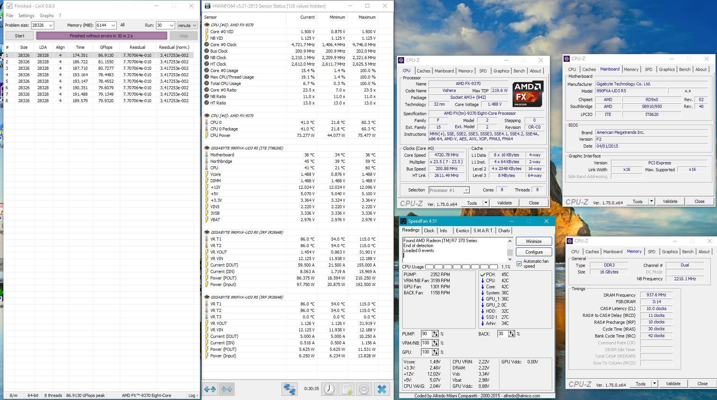Image resolution: width=717 pixels, height=400 pixels.
Task: Click Close button in the CPU-Z Memory window
Action: (x=702, y=384)
